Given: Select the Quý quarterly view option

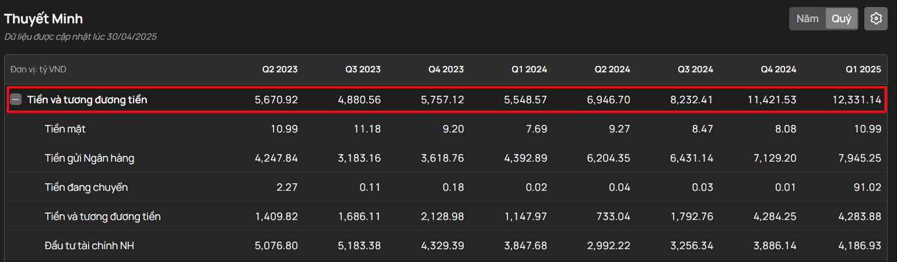Looking at the screenshot, I should [x=841, y=19].
